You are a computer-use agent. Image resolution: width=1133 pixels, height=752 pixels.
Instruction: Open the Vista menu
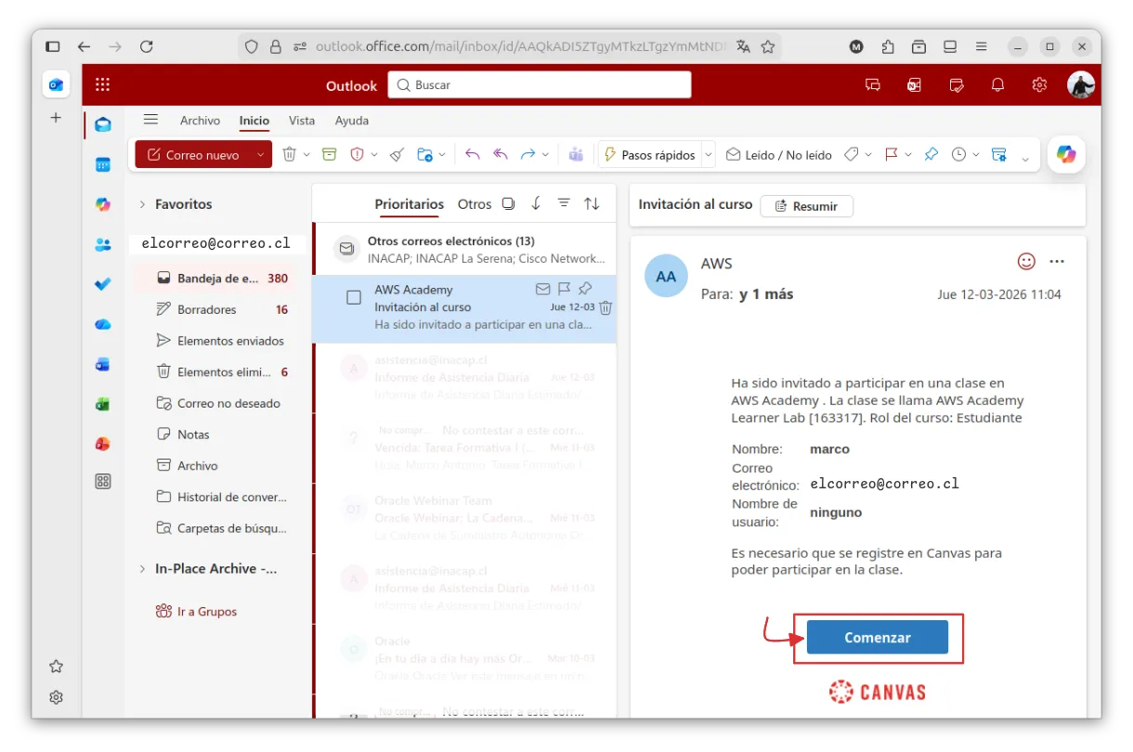[x=302, y=120]
